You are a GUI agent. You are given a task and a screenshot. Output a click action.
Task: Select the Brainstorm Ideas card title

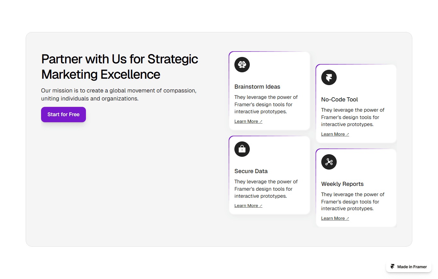(257, 87)
